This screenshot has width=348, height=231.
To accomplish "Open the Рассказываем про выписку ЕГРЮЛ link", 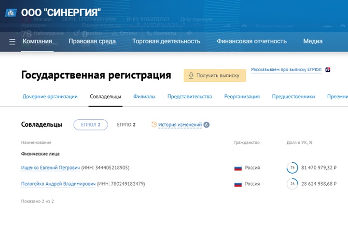I will point(286,70).
